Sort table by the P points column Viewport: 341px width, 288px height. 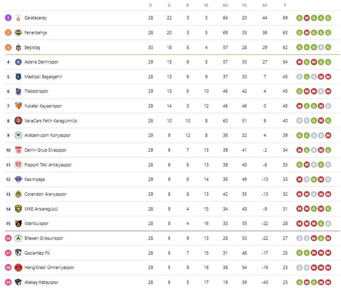click(285, 5)
